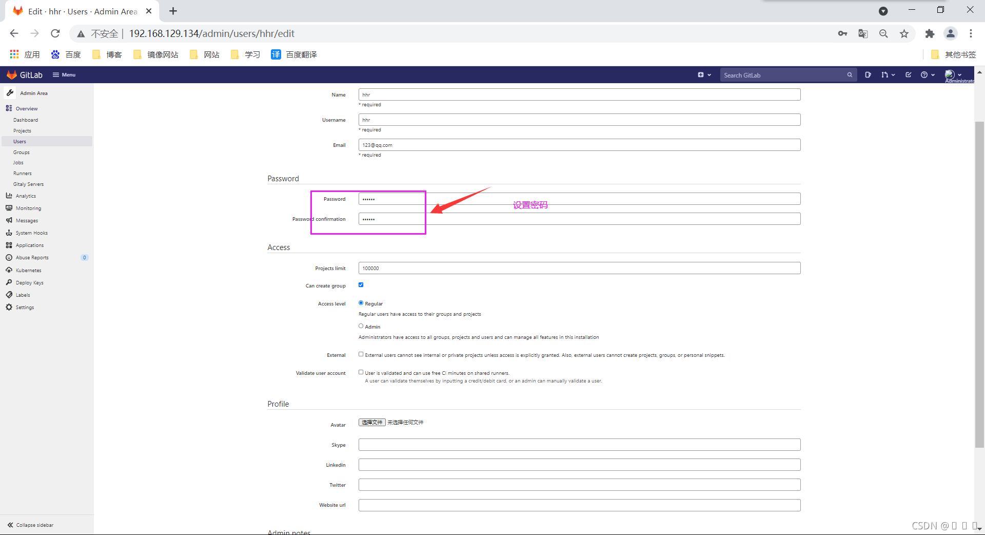This screenshot has width=985, height=535.
Task: Click the saved passwords key icon
Action: (x=842, y=33)
